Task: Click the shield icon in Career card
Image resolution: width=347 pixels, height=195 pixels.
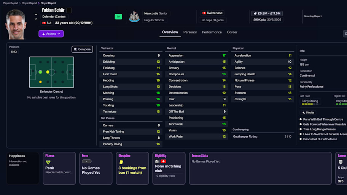Action: coord(341,162)
